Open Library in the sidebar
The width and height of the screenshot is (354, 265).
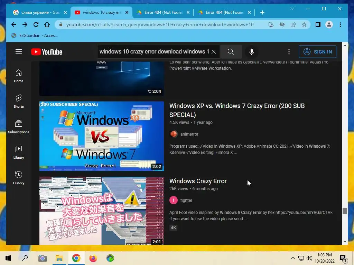tap(19, 153)
